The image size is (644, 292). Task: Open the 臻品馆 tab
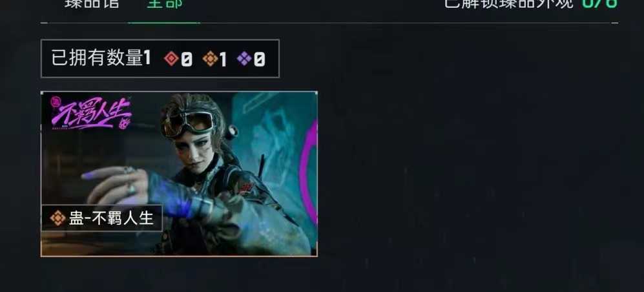click(92, 4)
